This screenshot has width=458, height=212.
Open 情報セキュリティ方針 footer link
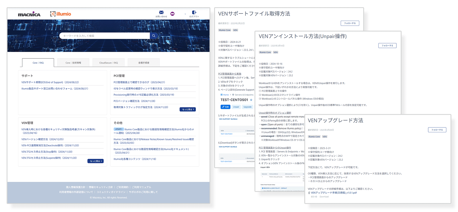101,187
